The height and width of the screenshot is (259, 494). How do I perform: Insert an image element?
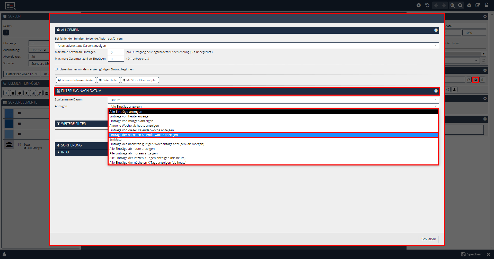[33, 93]
